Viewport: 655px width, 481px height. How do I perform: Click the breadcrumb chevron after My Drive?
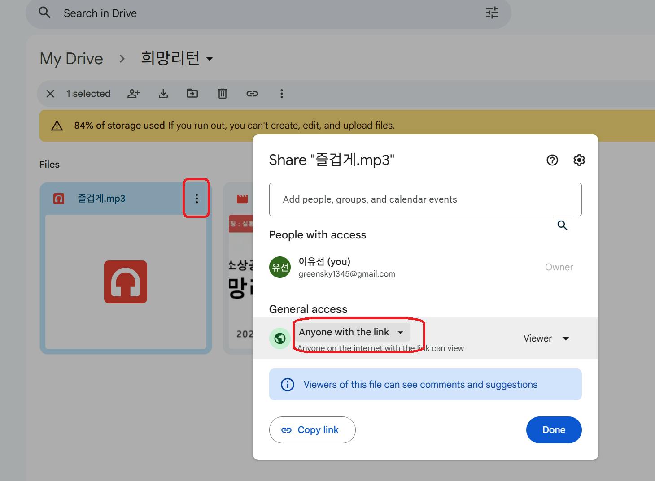tap(122, 59)
